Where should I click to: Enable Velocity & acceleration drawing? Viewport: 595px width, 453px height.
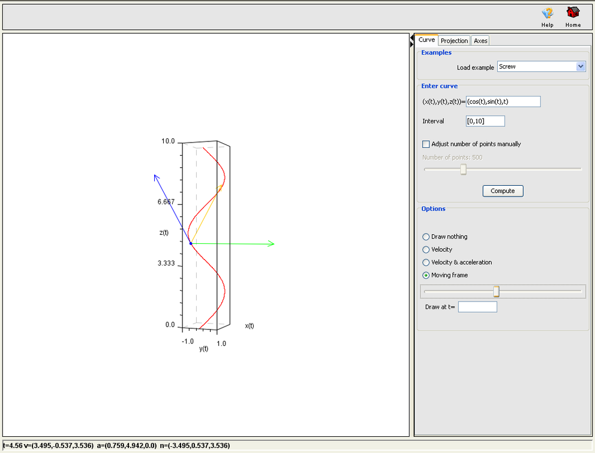coord(426,262)
